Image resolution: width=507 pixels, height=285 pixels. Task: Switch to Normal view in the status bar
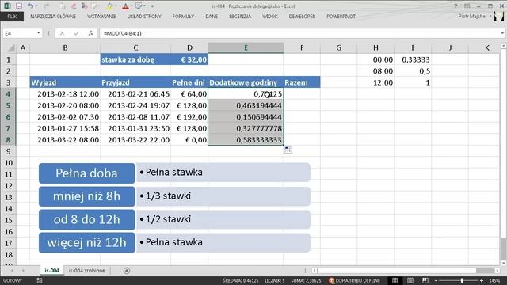[x=395, y=280]
